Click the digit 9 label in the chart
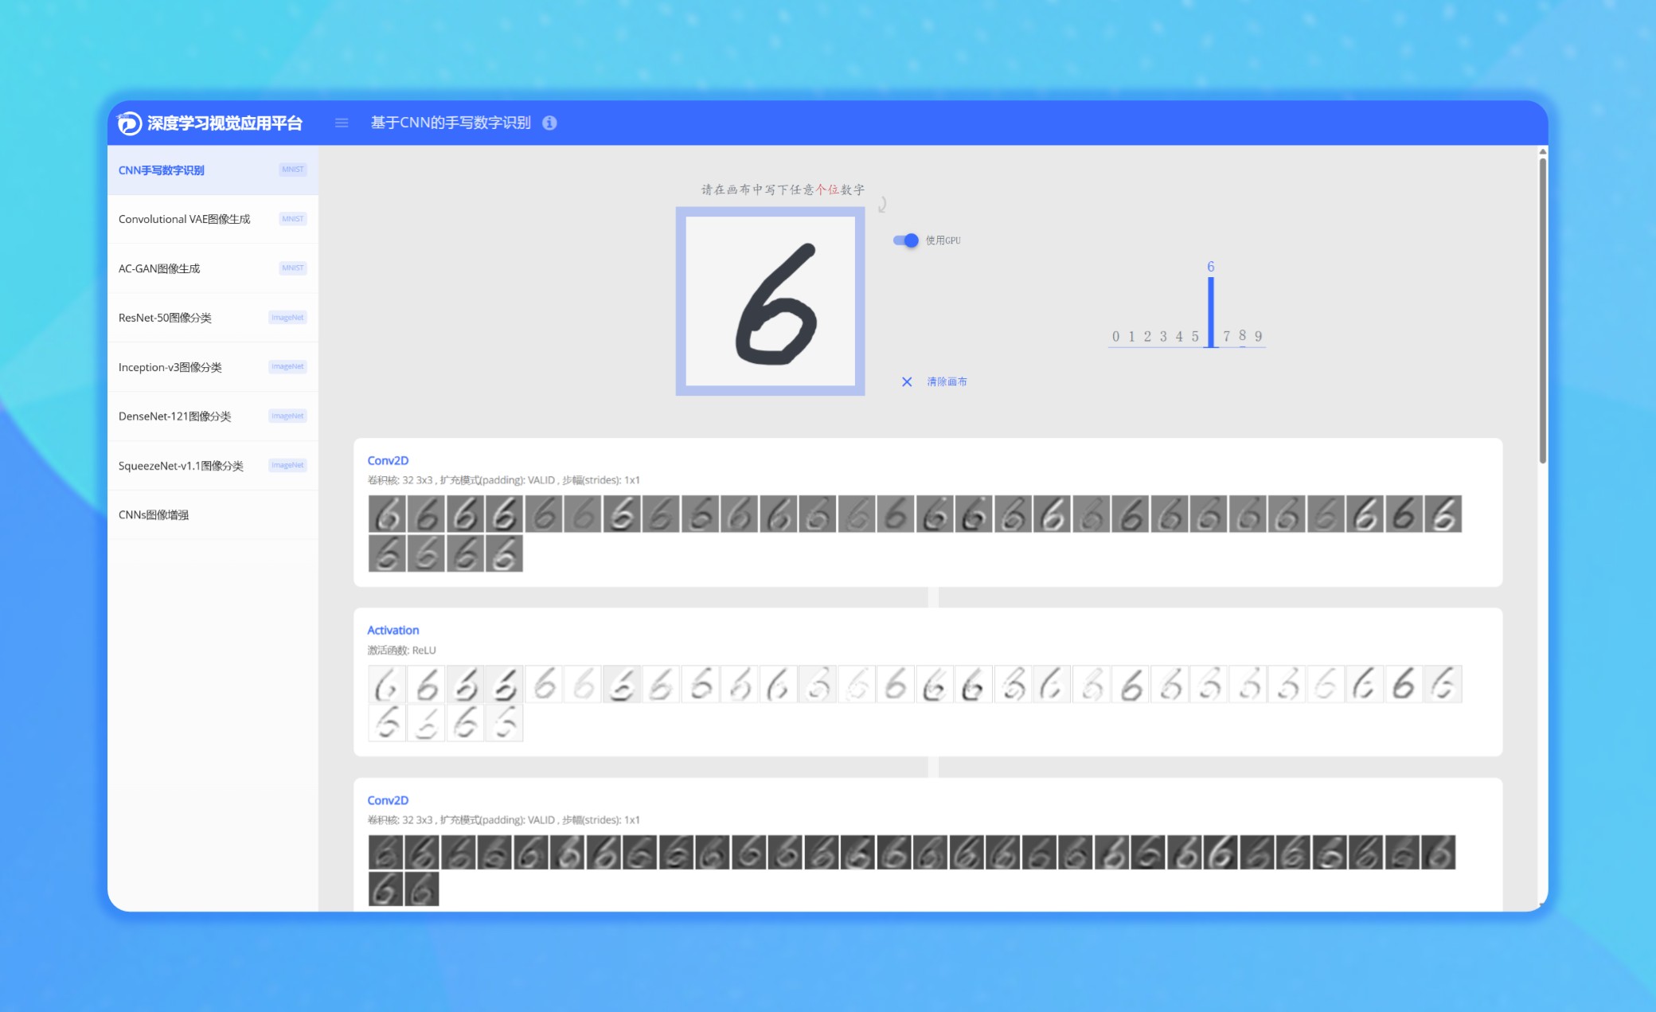 click(1259, 337)
